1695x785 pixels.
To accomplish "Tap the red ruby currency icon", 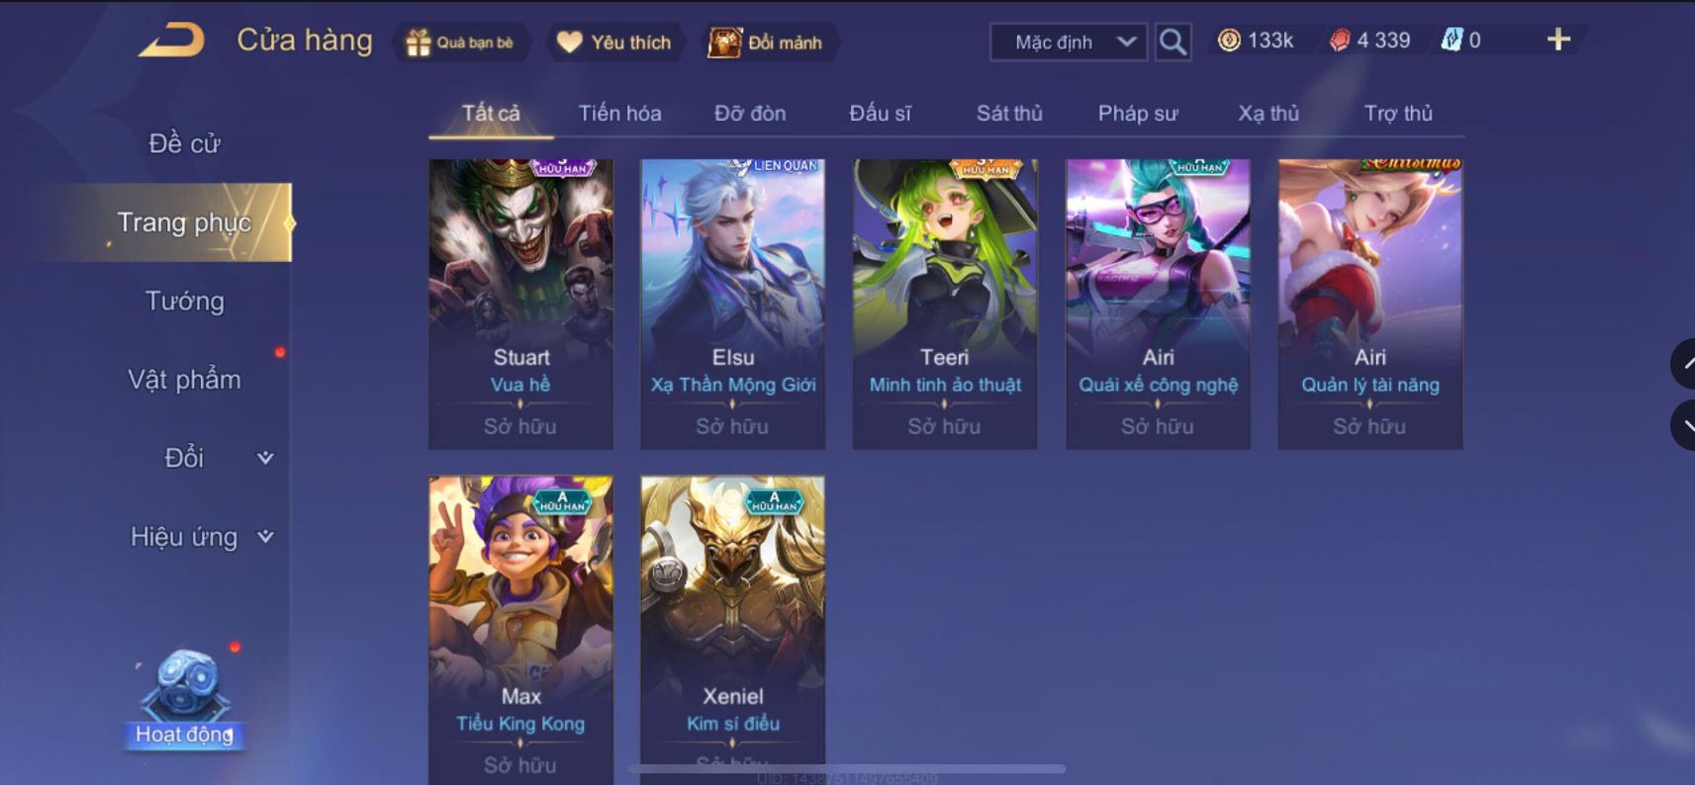I will (x=1340, y=41).
